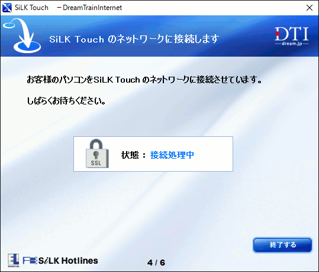Image resolution: width=319 pixels, height=272 pixels.
Task: Click the FB logo mark beside SiLK Hotlines
Action: click(x=30, y=261)
